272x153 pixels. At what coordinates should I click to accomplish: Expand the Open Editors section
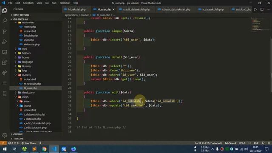(x=36, y=15)
